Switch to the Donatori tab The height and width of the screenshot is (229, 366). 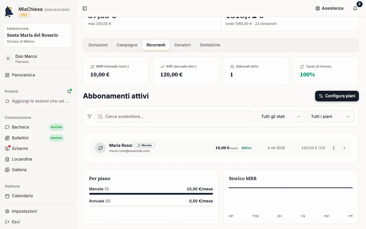183,45
